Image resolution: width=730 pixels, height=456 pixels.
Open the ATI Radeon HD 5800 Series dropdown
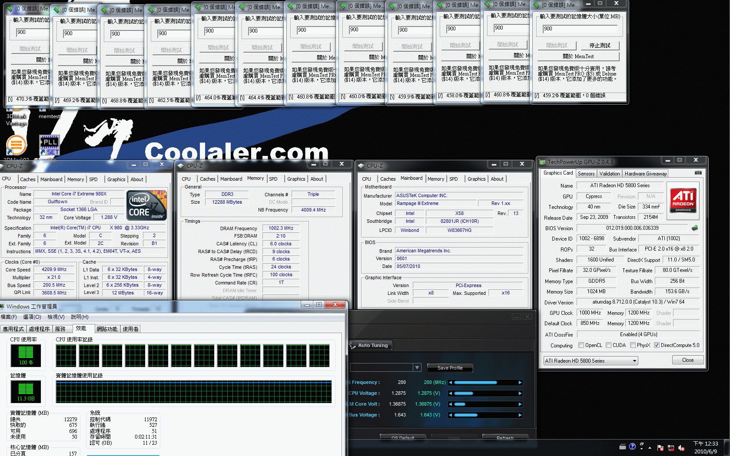591,361
